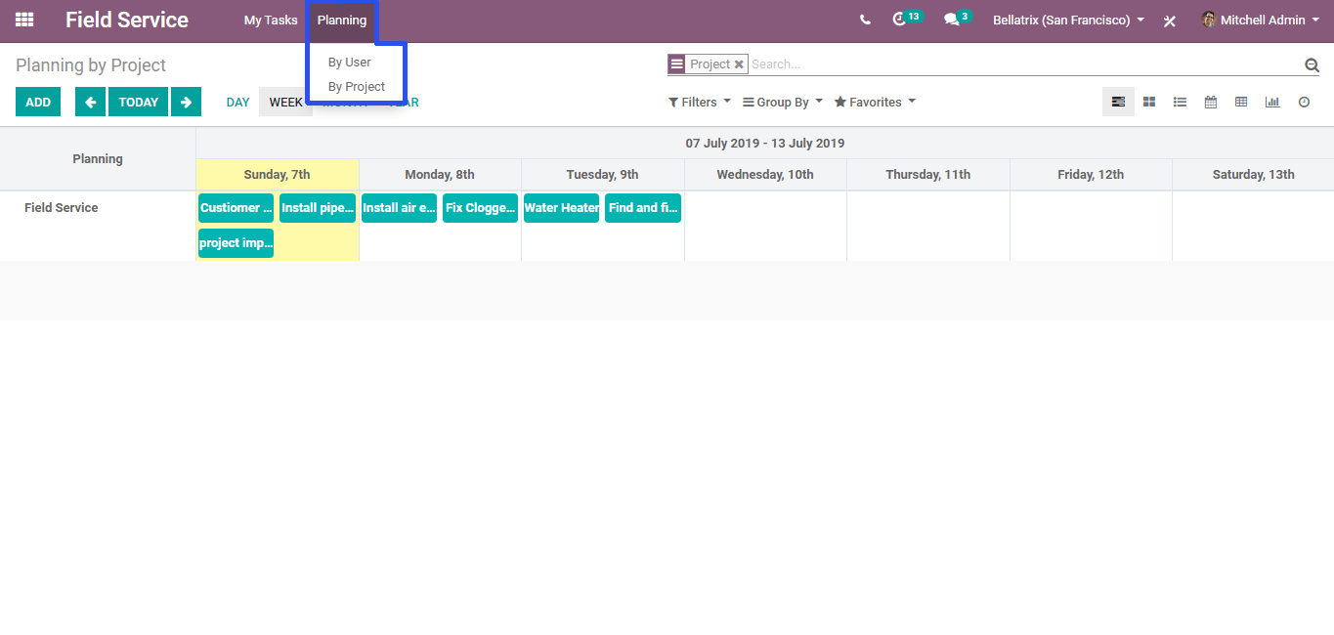The width and height of the screenshot is (1334, 635).
Task: Choose By Project planning option
Action: 357,86
